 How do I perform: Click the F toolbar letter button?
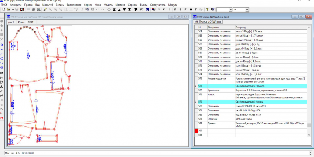click(x=185, y=10)
